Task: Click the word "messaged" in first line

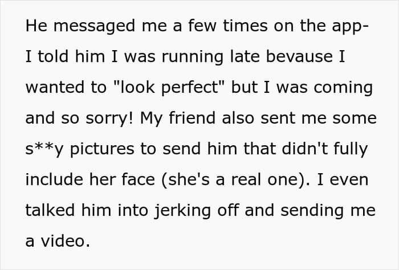Action: click(94, 26)
